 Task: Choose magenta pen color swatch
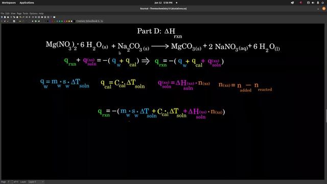tap(64, 21)
